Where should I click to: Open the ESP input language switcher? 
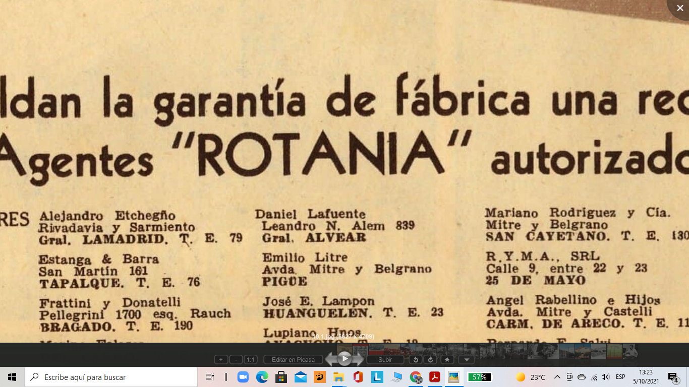[x=620, y=377]
